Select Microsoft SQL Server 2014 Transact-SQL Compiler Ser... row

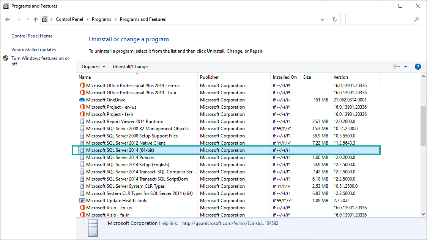pos(229,171)
